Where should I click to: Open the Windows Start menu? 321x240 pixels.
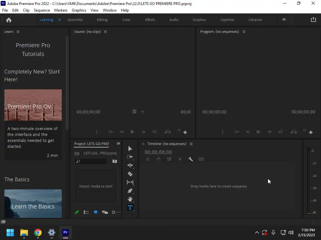coord(10,232)
